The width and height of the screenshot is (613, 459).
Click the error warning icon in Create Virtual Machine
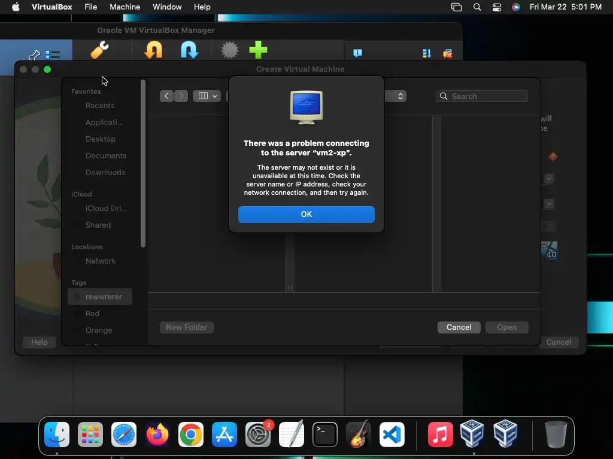[553, 157]
